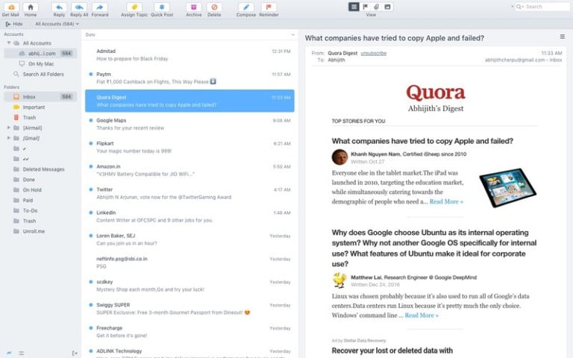Select the Quora Digest message row

pyautogui.click(x=190, y=101)
